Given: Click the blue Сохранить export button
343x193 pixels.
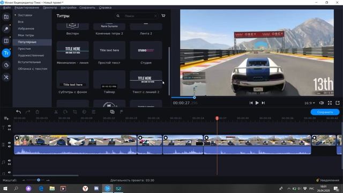Looking at the screenshot, I should point(325,112).
